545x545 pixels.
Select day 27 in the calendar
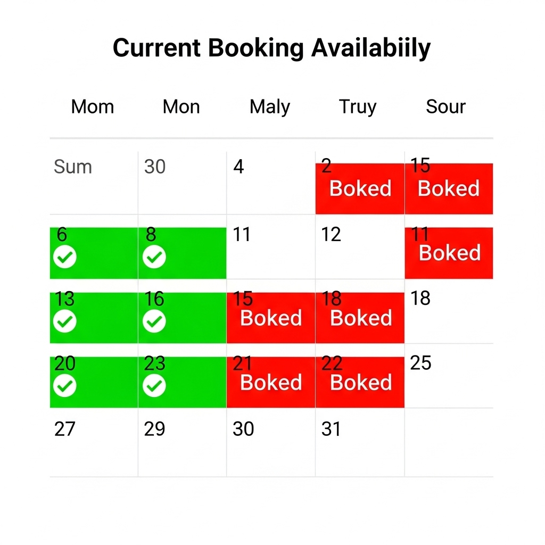click(94, 442)
